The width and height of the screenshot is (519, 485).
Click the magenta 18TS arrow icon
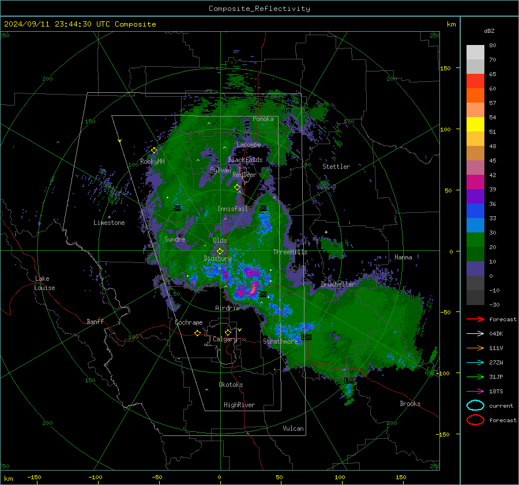475,392
